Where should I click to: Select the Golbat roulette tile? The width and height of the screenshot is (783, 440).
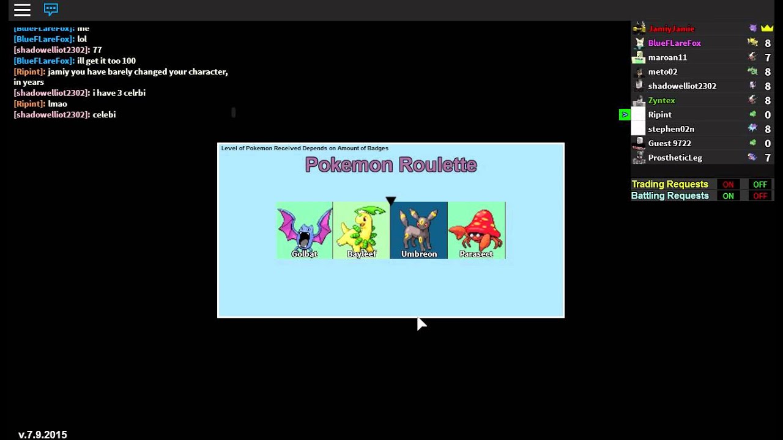point(305,230)
